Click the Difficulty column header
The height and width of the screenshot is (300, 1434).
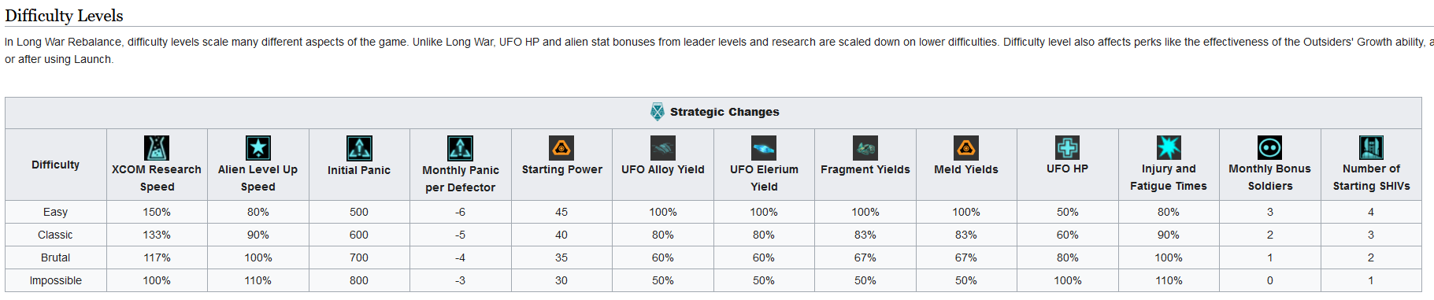[x=56, y=165]
